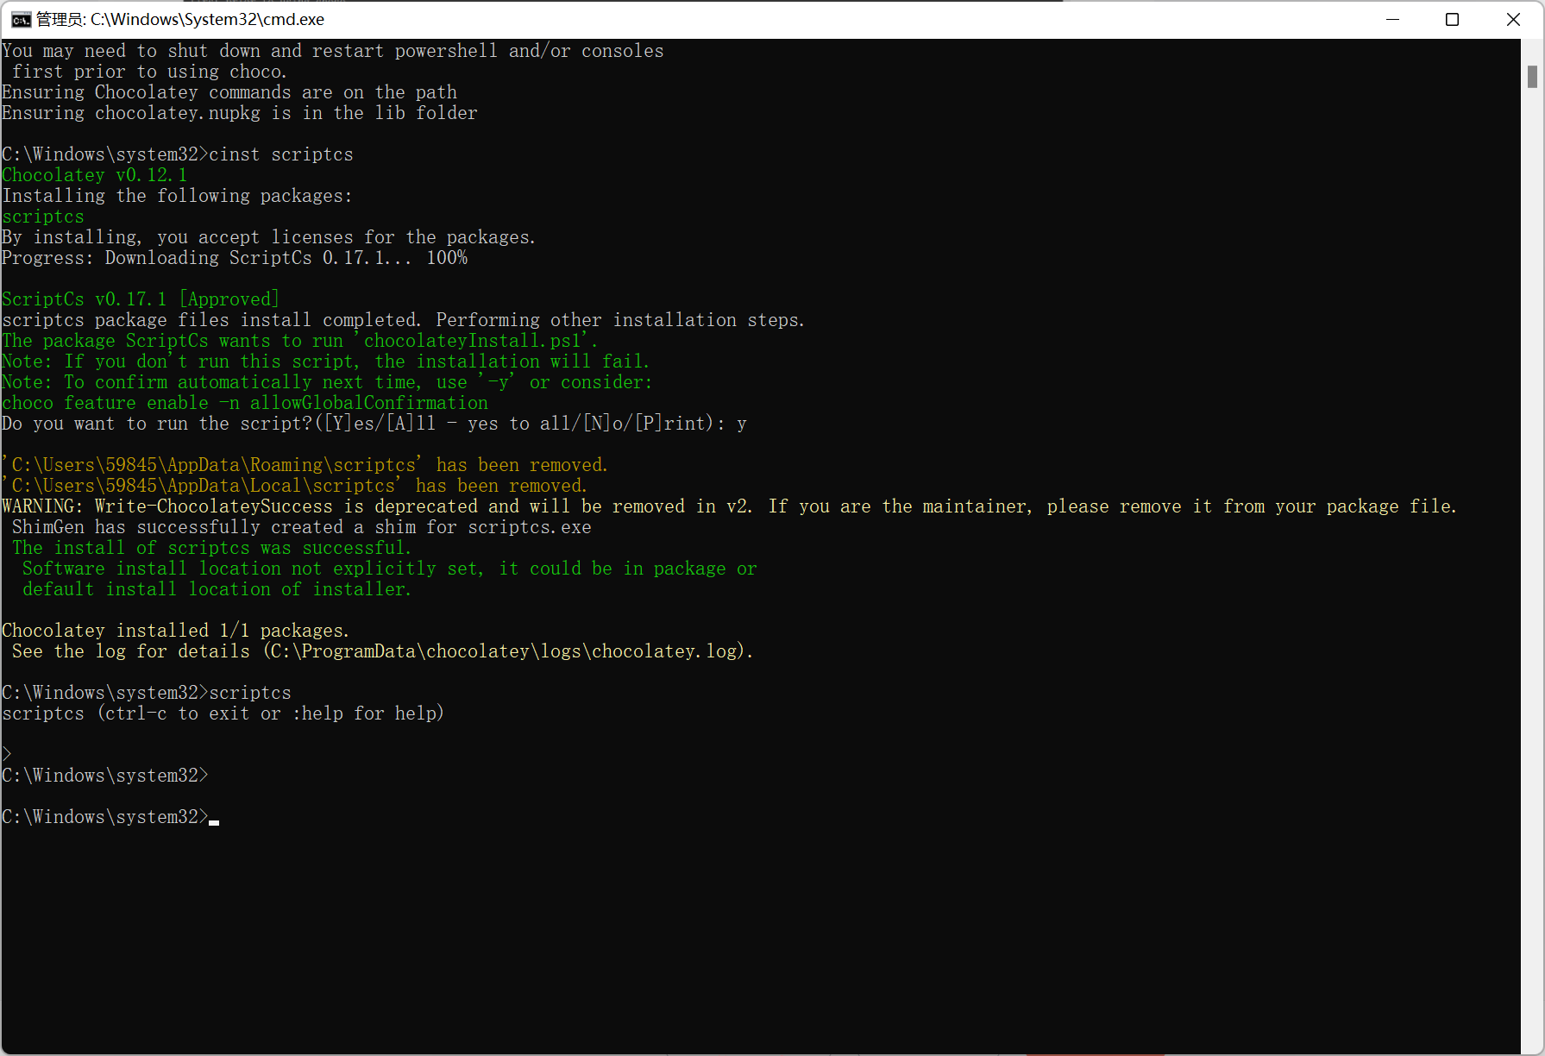This screenshot has width=1545, height=1056.
Task: Click the '100%' download progress text
Action: [449, 257]
